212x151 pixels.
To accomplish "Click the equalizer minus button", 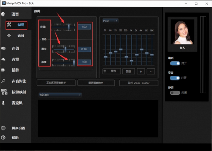I will (x=151, y=71).
